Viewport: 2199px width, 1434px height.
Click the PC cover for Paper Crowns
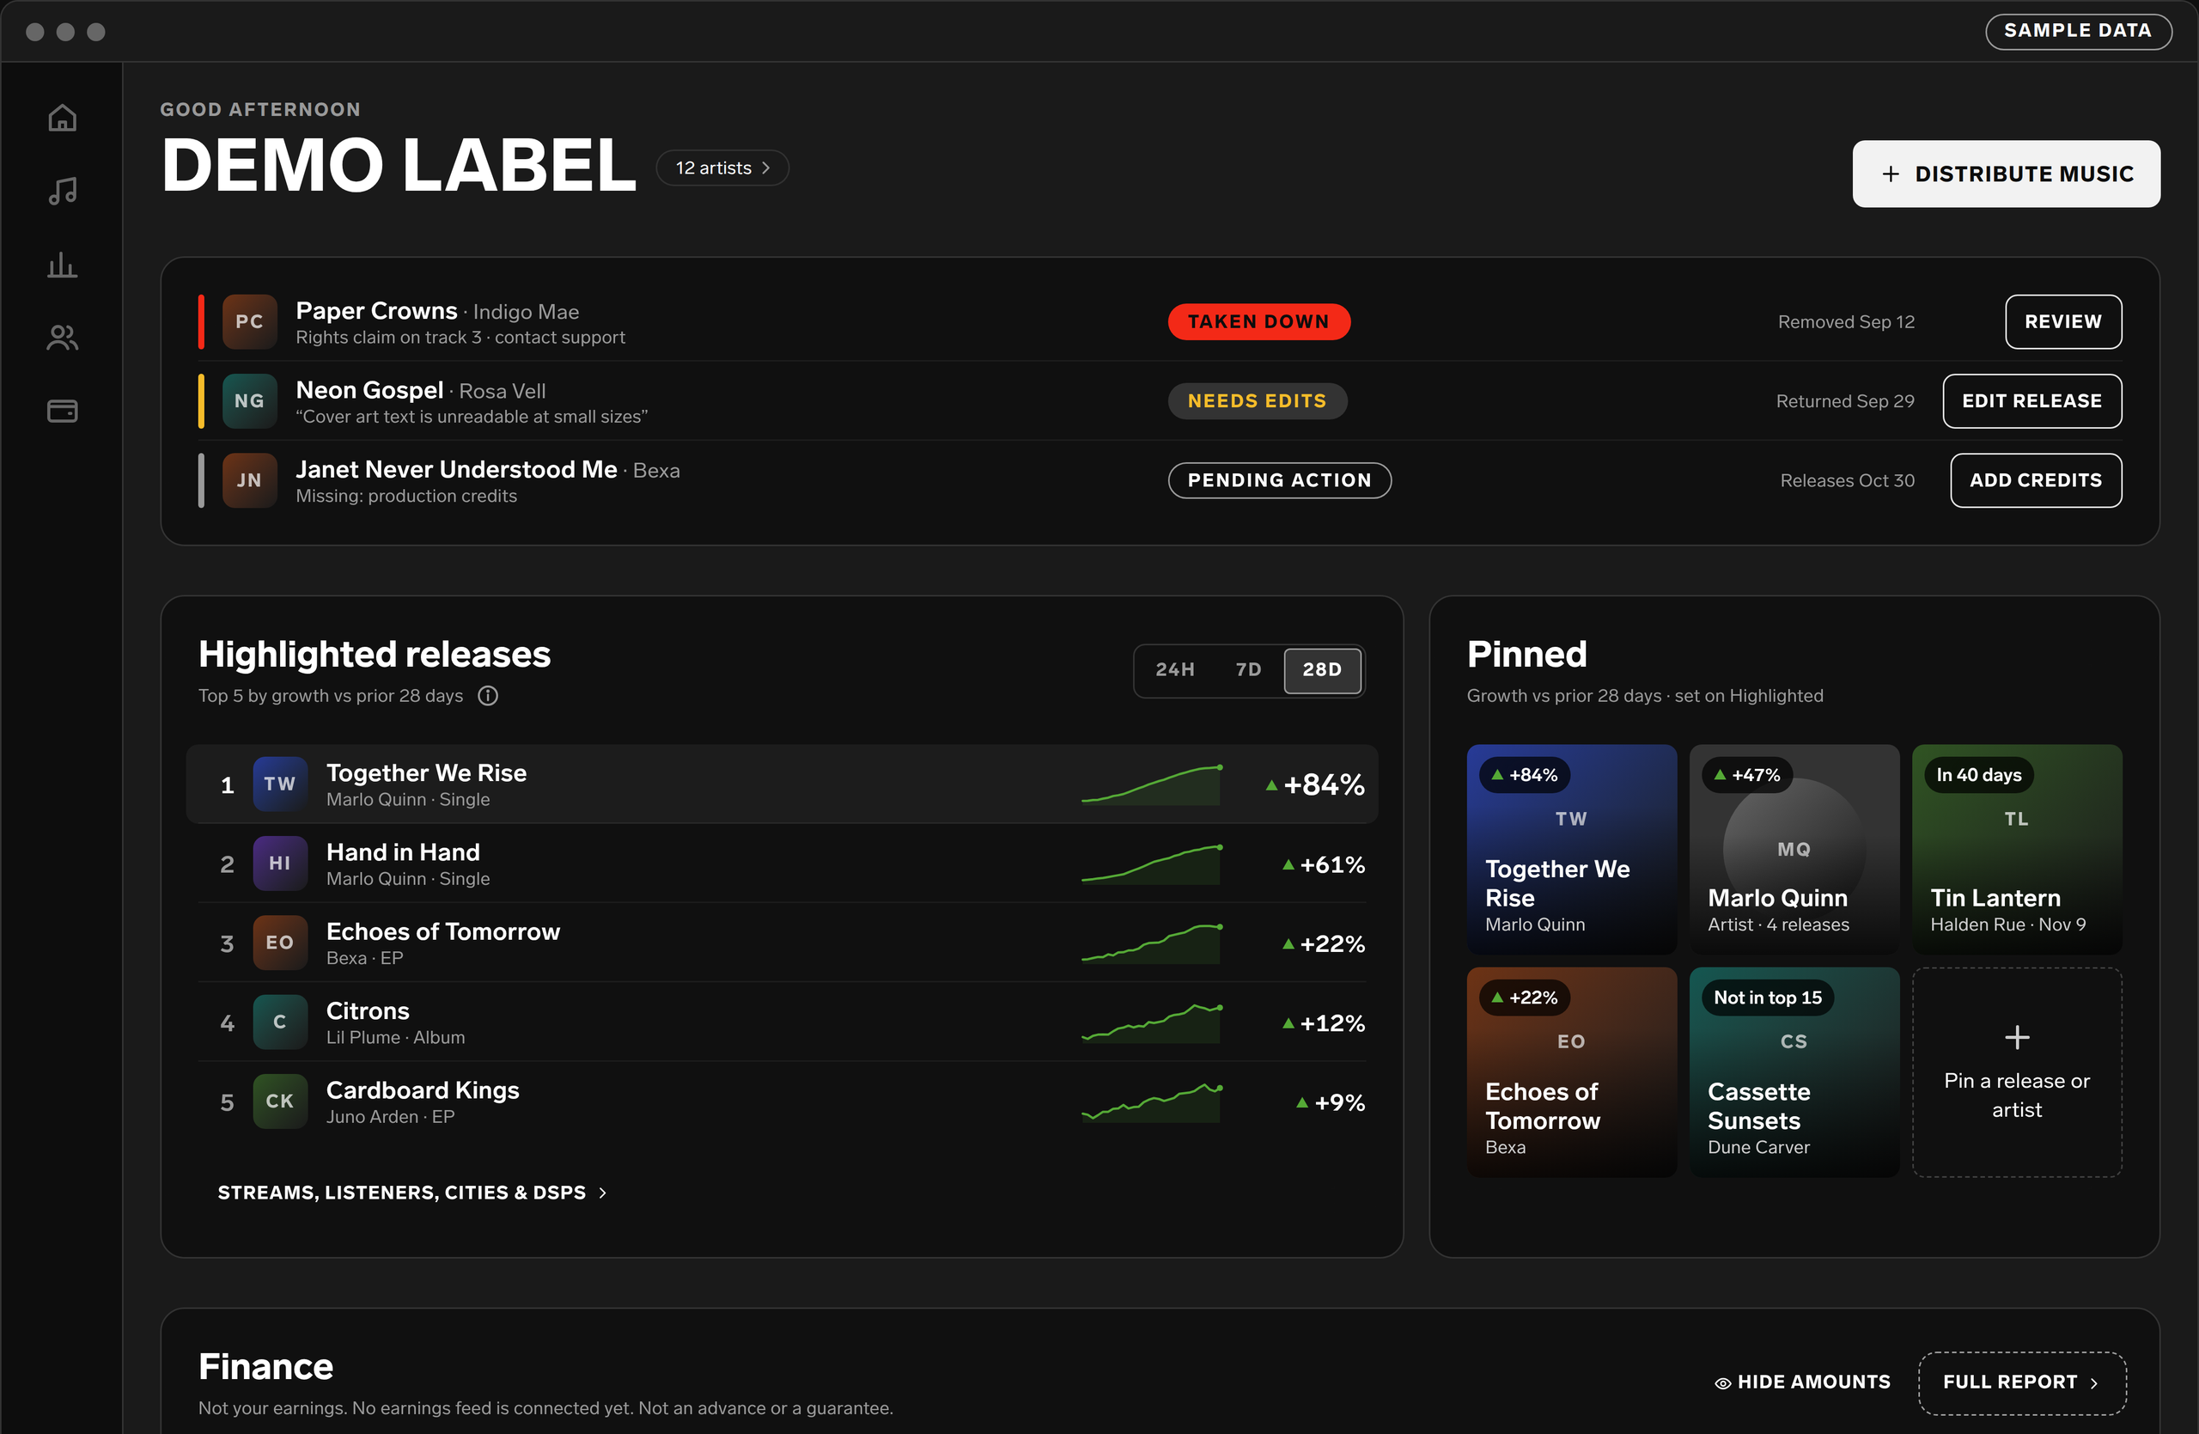pos(249,321)
